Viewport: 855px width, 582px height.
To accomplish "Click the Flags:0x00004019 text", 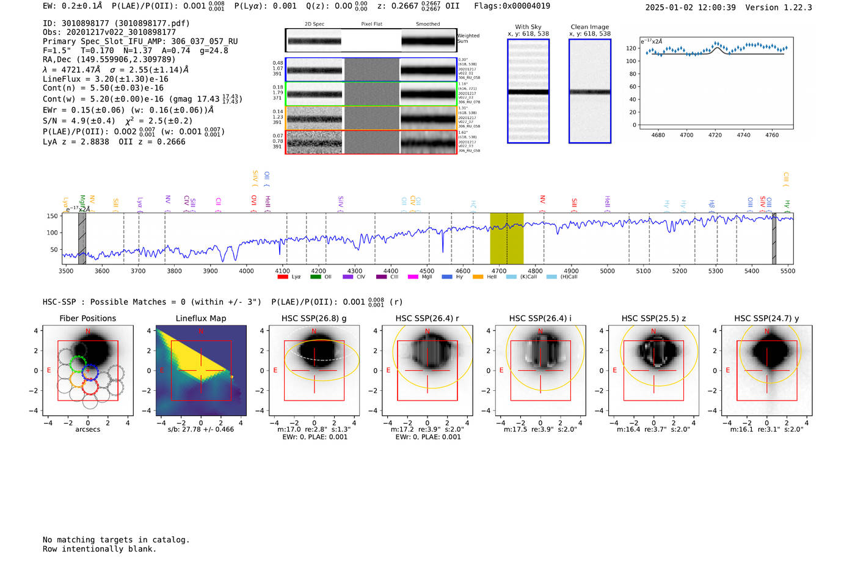I will [512, 6].
